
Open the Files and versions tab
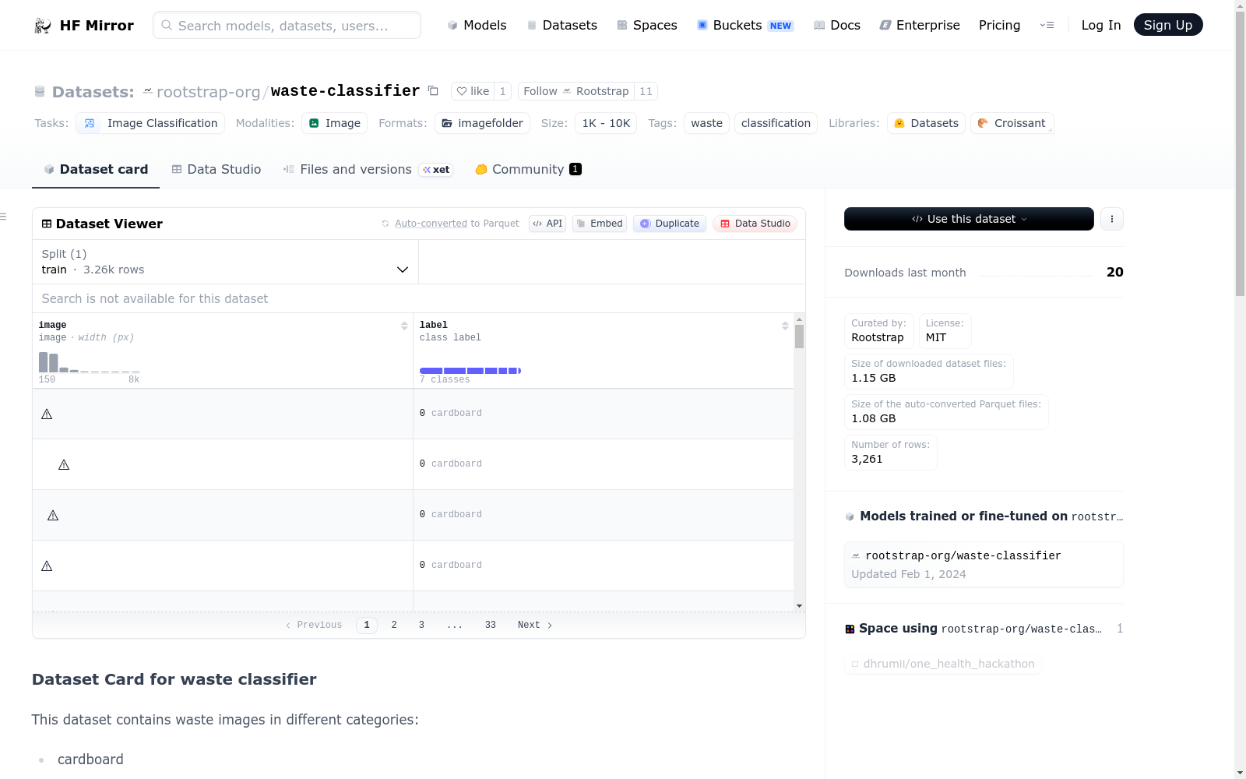[x=368, y=169]
